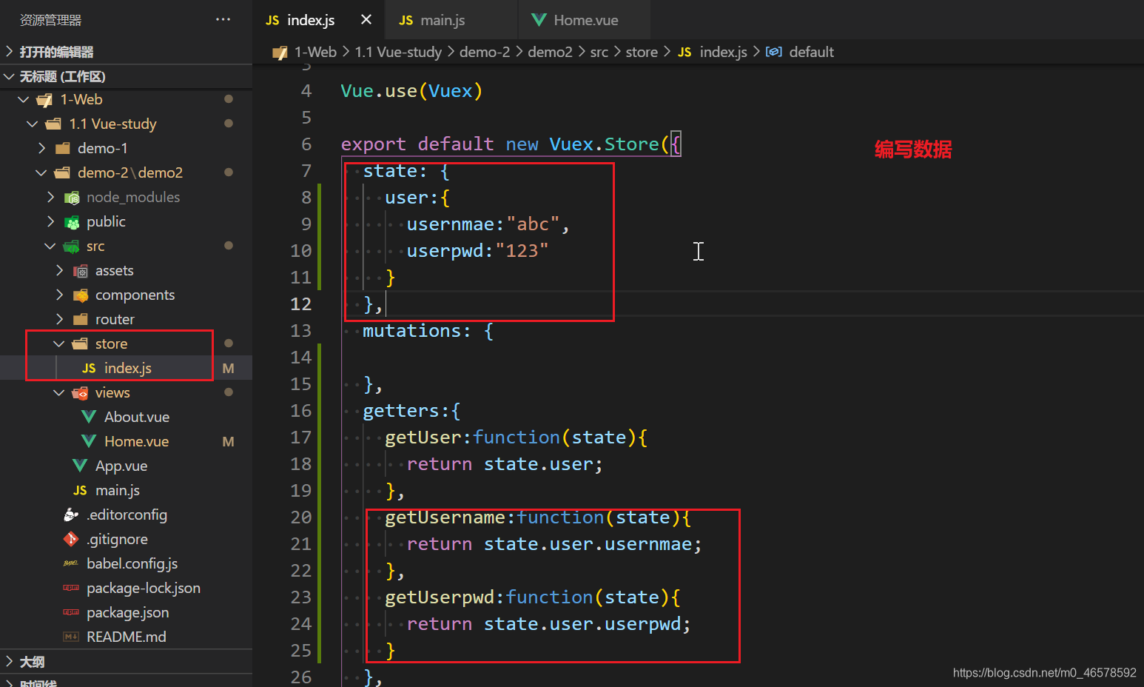Click the 1.1 Vue-study folder icon
The image size is (1144, 687).
tap(53, 124)
